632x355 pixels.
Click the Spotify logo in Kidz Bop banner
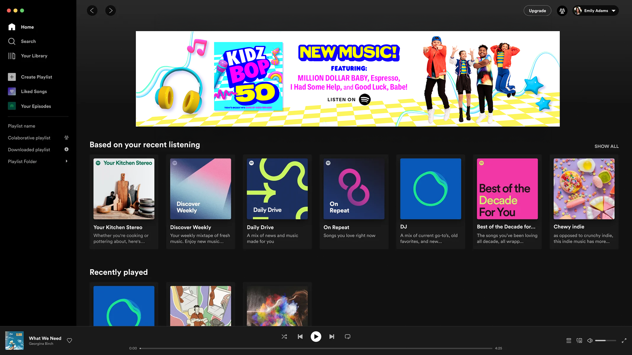pyautogui.click(x=365, y=99)
